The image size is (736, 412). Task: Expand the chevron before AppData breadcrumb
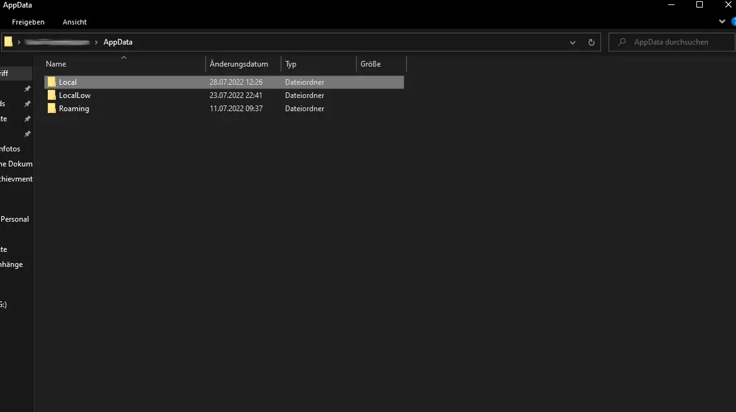click(96, 42)
